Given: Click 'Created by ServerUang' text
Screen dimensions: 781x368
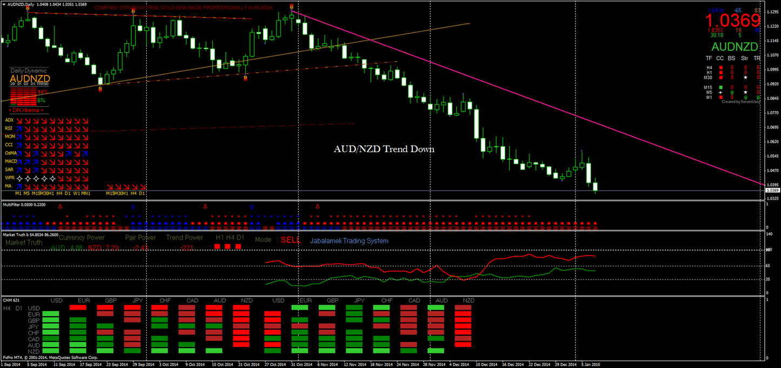Looking at the screenshot, I should 740,101.
